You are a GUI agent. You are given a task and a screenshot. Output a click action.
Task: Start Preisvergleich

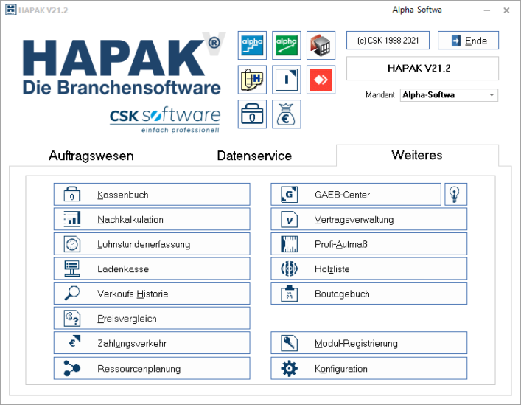point(152,318)
